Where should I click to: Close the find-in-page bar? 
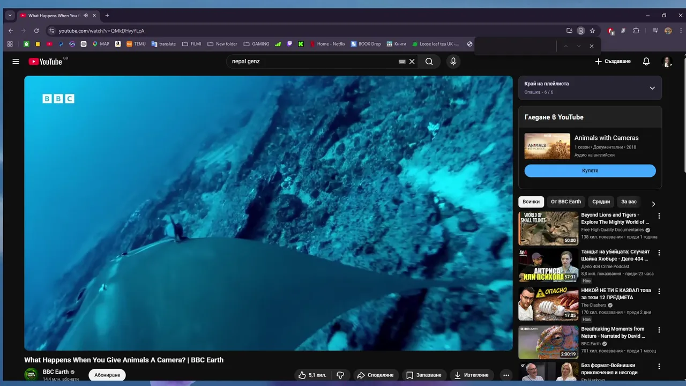[592, 46]
